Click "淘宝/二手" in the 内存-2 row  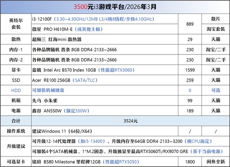coord(216,60)
